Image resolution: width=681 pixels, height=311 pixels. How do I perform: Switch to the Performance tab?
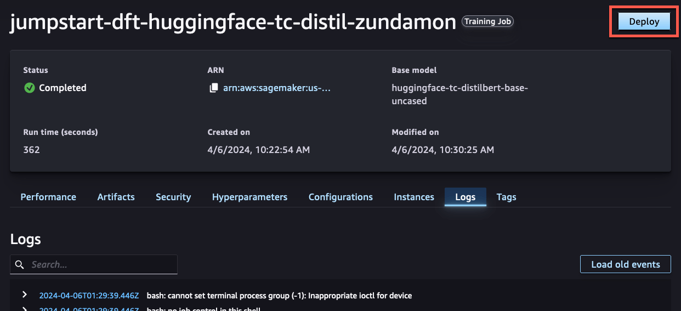tap(48, 197)
